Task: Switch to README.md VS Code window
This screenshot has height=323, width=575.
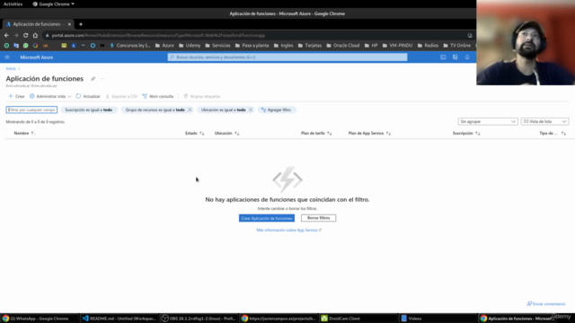Action: pos(119,319)
